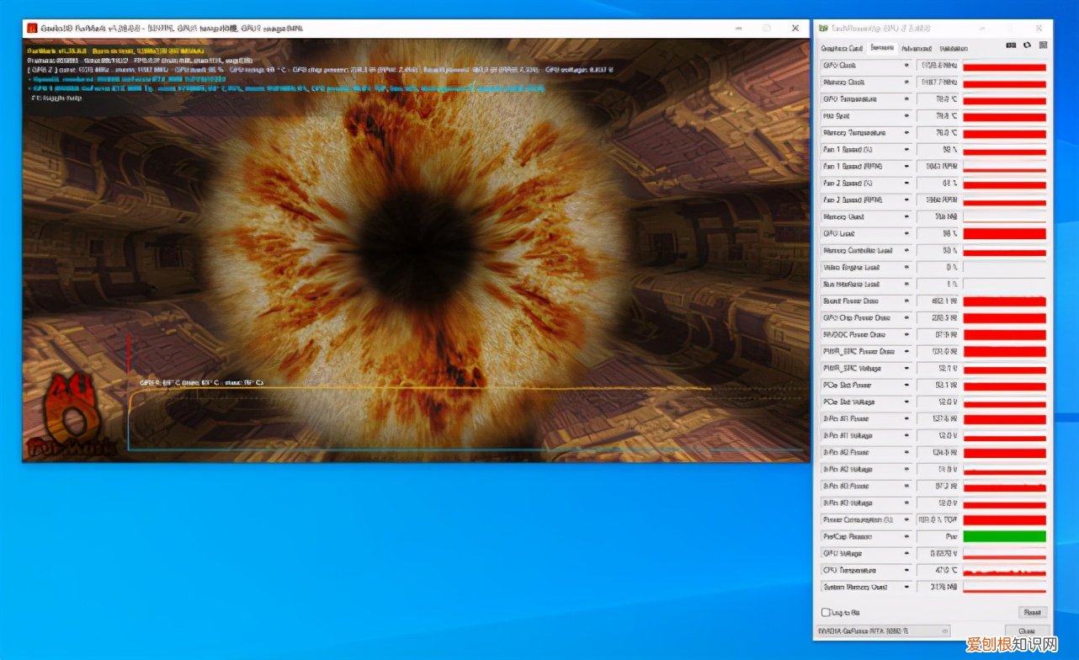Open the Board Power Draw dropdown arrow

[x=907, y=301]
